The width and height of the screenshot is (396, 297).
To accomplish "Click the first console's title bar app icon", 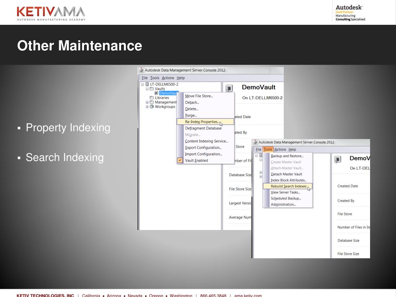I will point(141,70).
